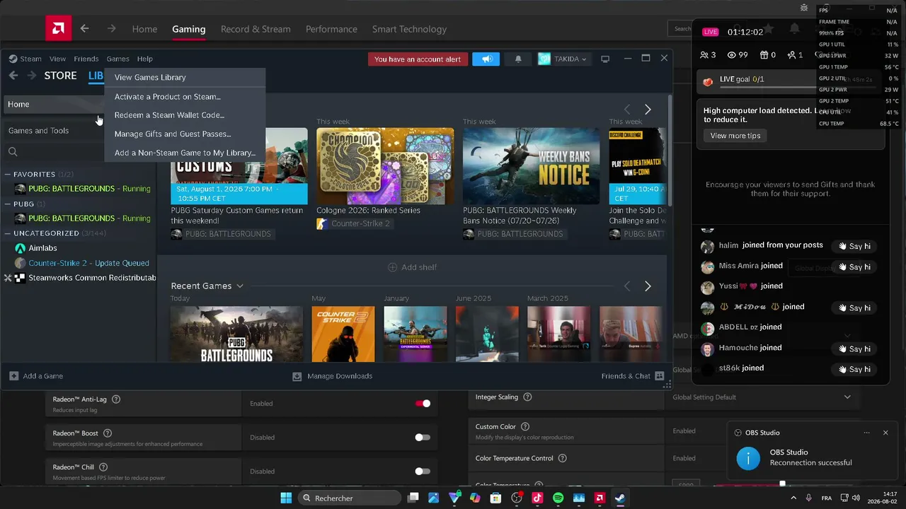This screenshot has width=906, height=509.
Task: Open Weekly Bans Notice news thumbnail
Action: coord(532,166)
